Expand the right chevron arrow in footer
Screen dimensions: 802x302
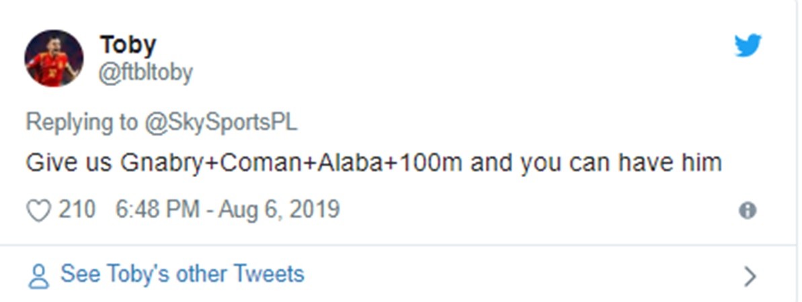pyautogui.click(x=751, y=275)
